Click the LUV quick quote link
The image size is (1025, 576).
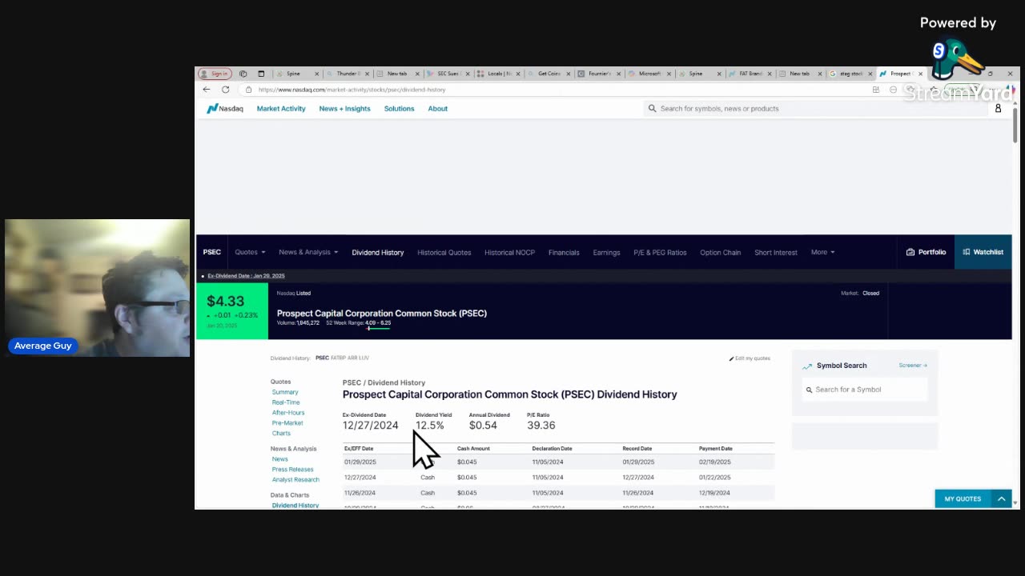click(364, 358)
